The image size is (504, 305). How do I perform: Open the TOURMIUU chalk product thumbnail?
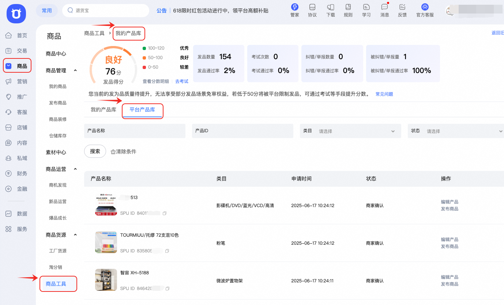(106, 242)
